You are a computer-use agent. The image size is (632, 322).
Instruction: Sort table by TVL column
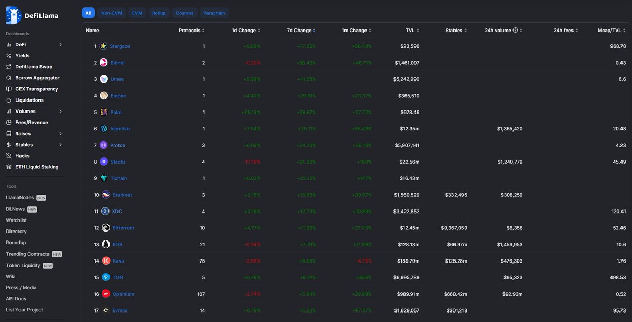tap(412, 31)
